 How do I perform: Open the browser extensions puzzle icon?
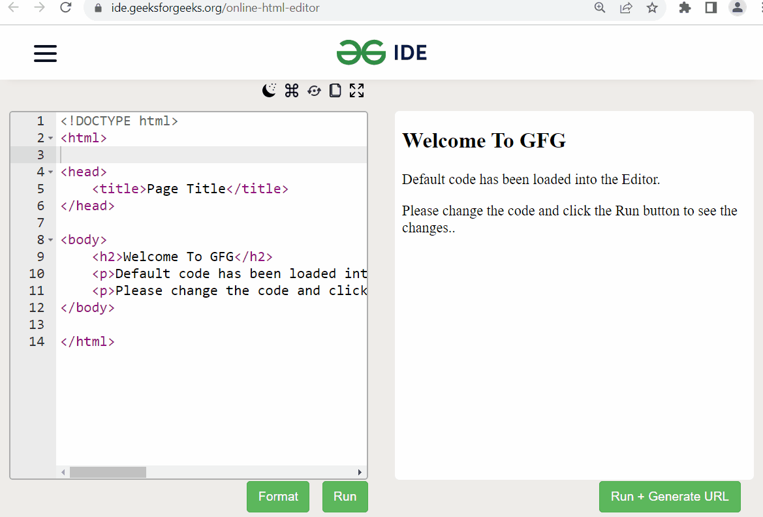(x=685, y=8)
